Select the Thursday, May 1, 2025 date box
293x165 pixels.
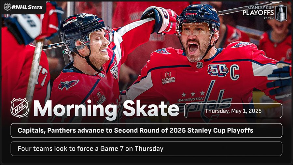(233, 111)
